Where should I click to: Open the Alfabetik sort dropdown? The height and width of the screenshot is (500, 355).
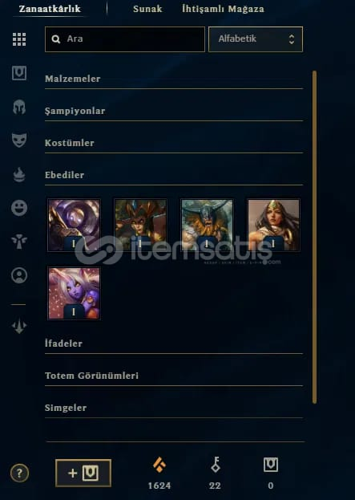[x=256, y=39]
